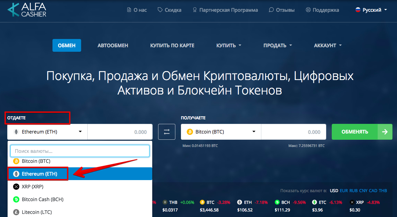Click the Мин: 0.01451193 BTC text
The width and height of the screenshot is (397, 217).
[x=200, y=146]
